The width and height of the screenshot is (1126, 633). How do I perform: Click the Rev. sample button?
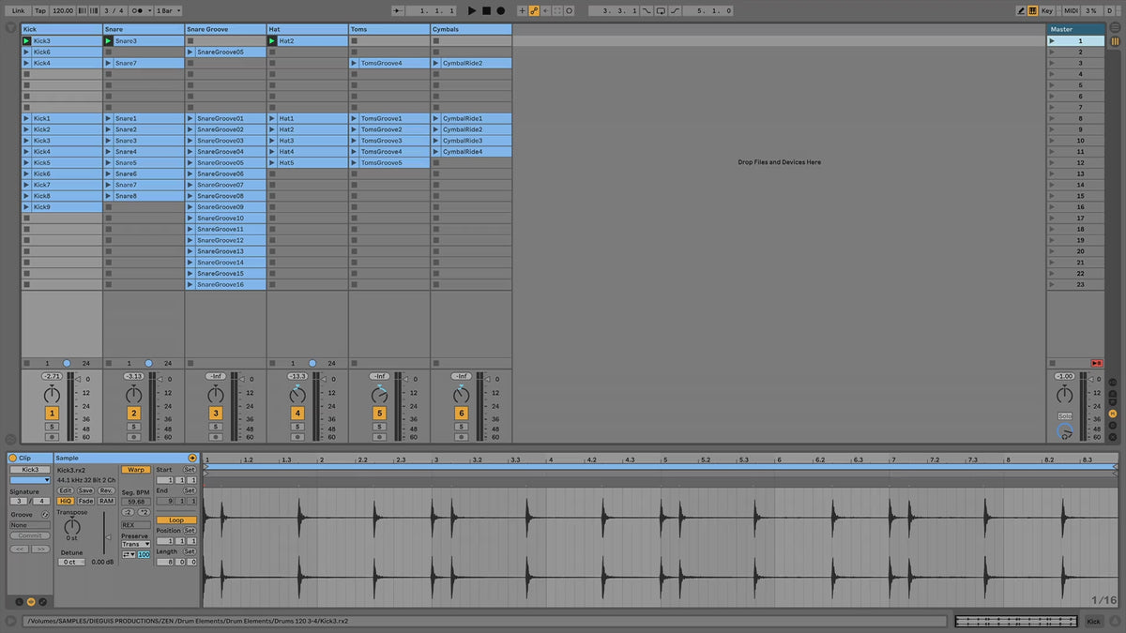pyautogui.click(x=106, y=490)
